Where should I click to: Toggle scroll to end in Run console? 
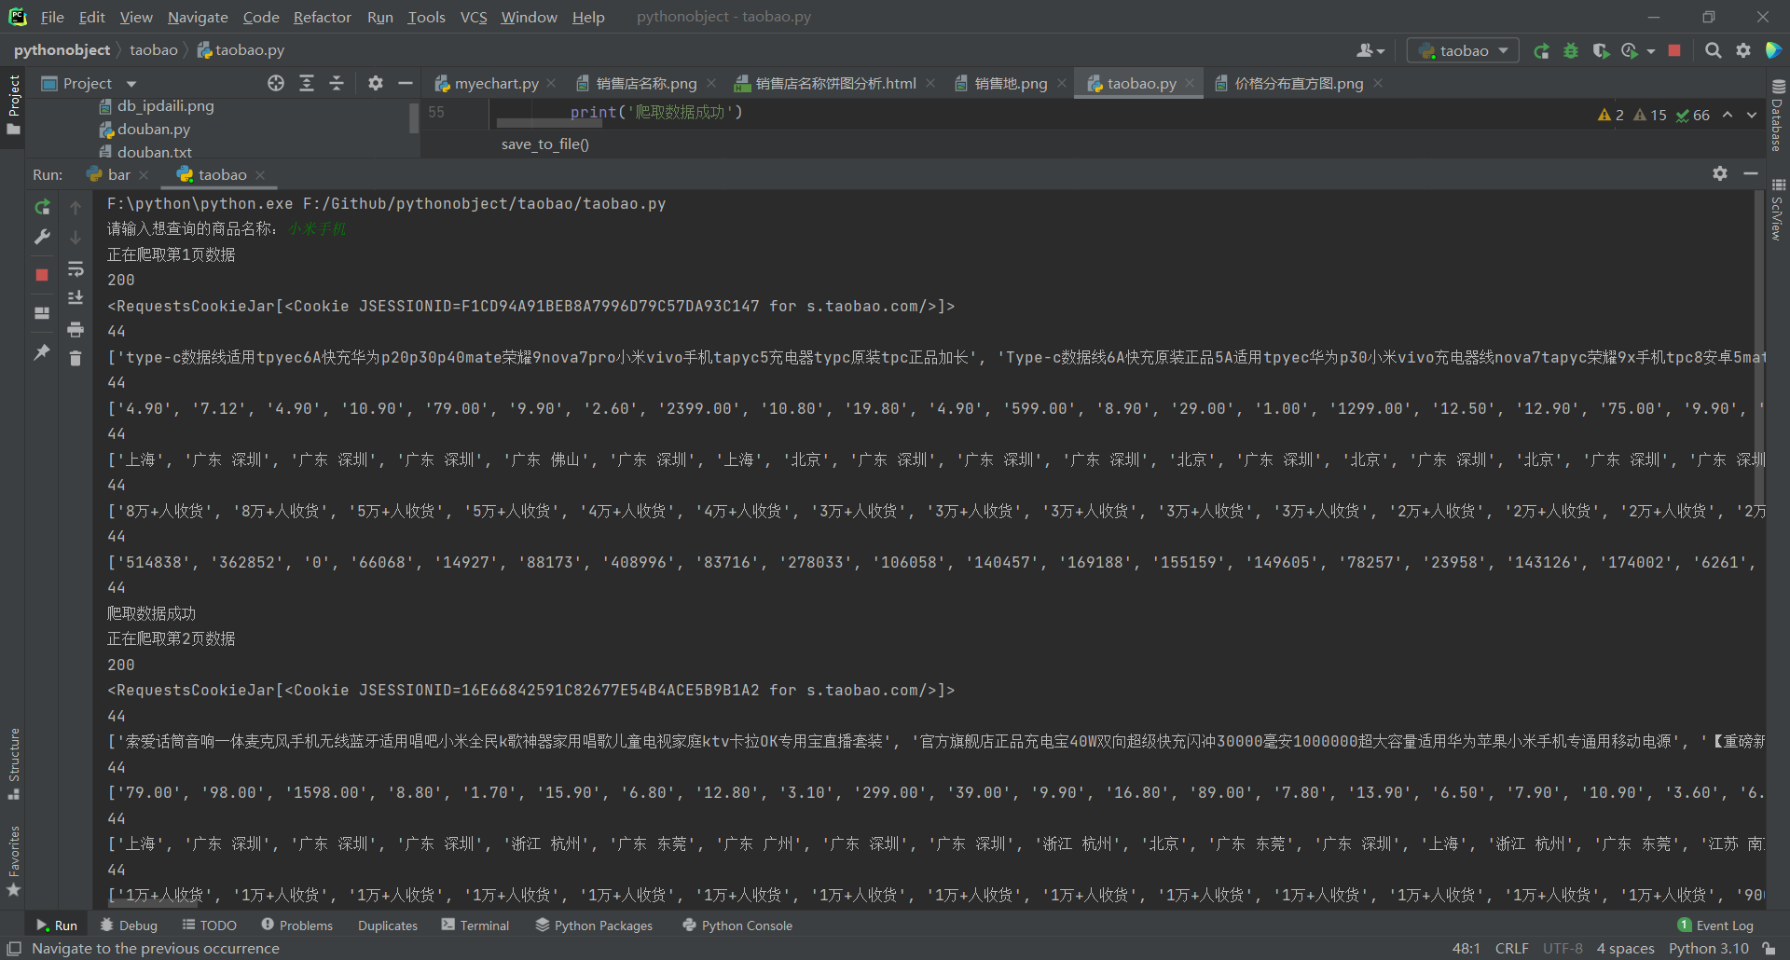(76, 298)
